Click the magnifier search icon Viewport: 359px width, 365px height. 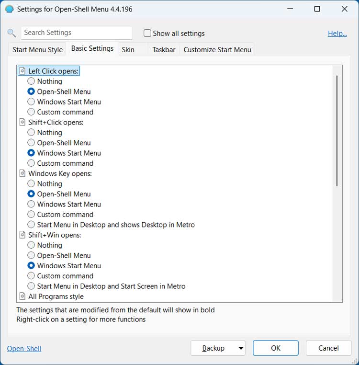11,33
